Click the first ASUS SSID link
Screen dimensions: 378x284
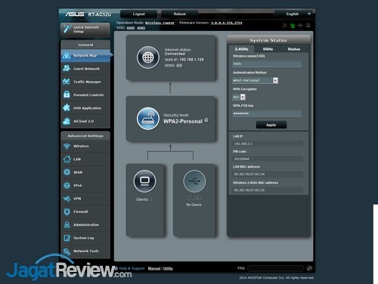coord(130,28)
